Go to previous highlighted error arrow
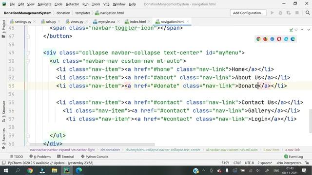 point(302,30)
